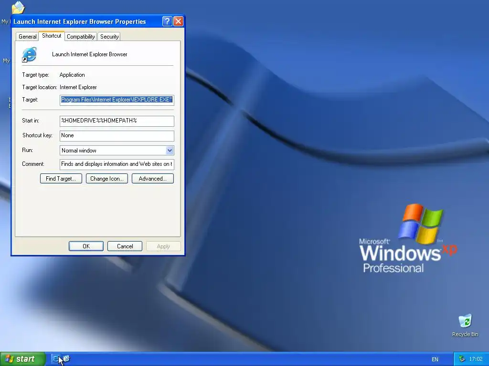Click the Comment input field
489x366 pixels.
pos(117,164)
